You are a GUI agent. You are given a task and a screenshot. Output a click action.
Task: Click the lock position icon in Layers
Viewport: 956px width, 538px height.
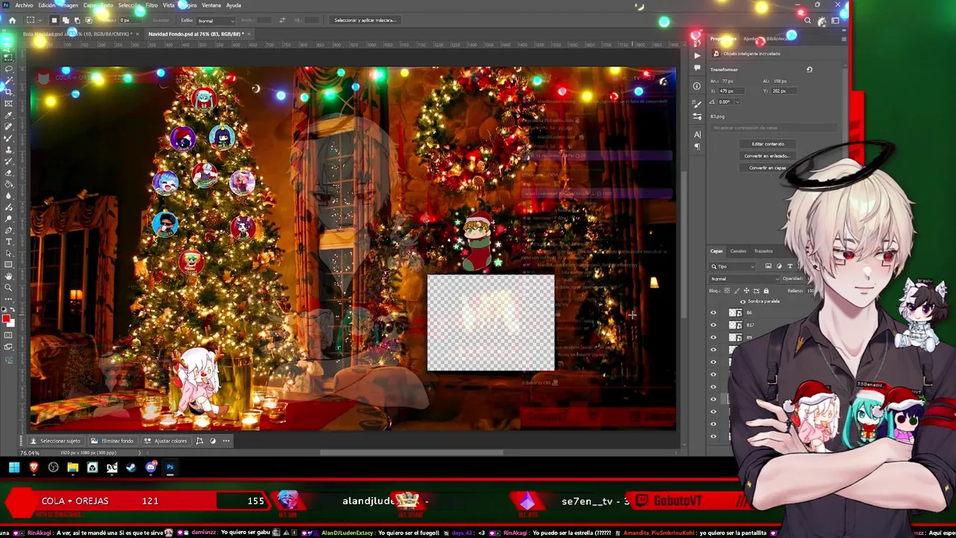coord(746,291)
